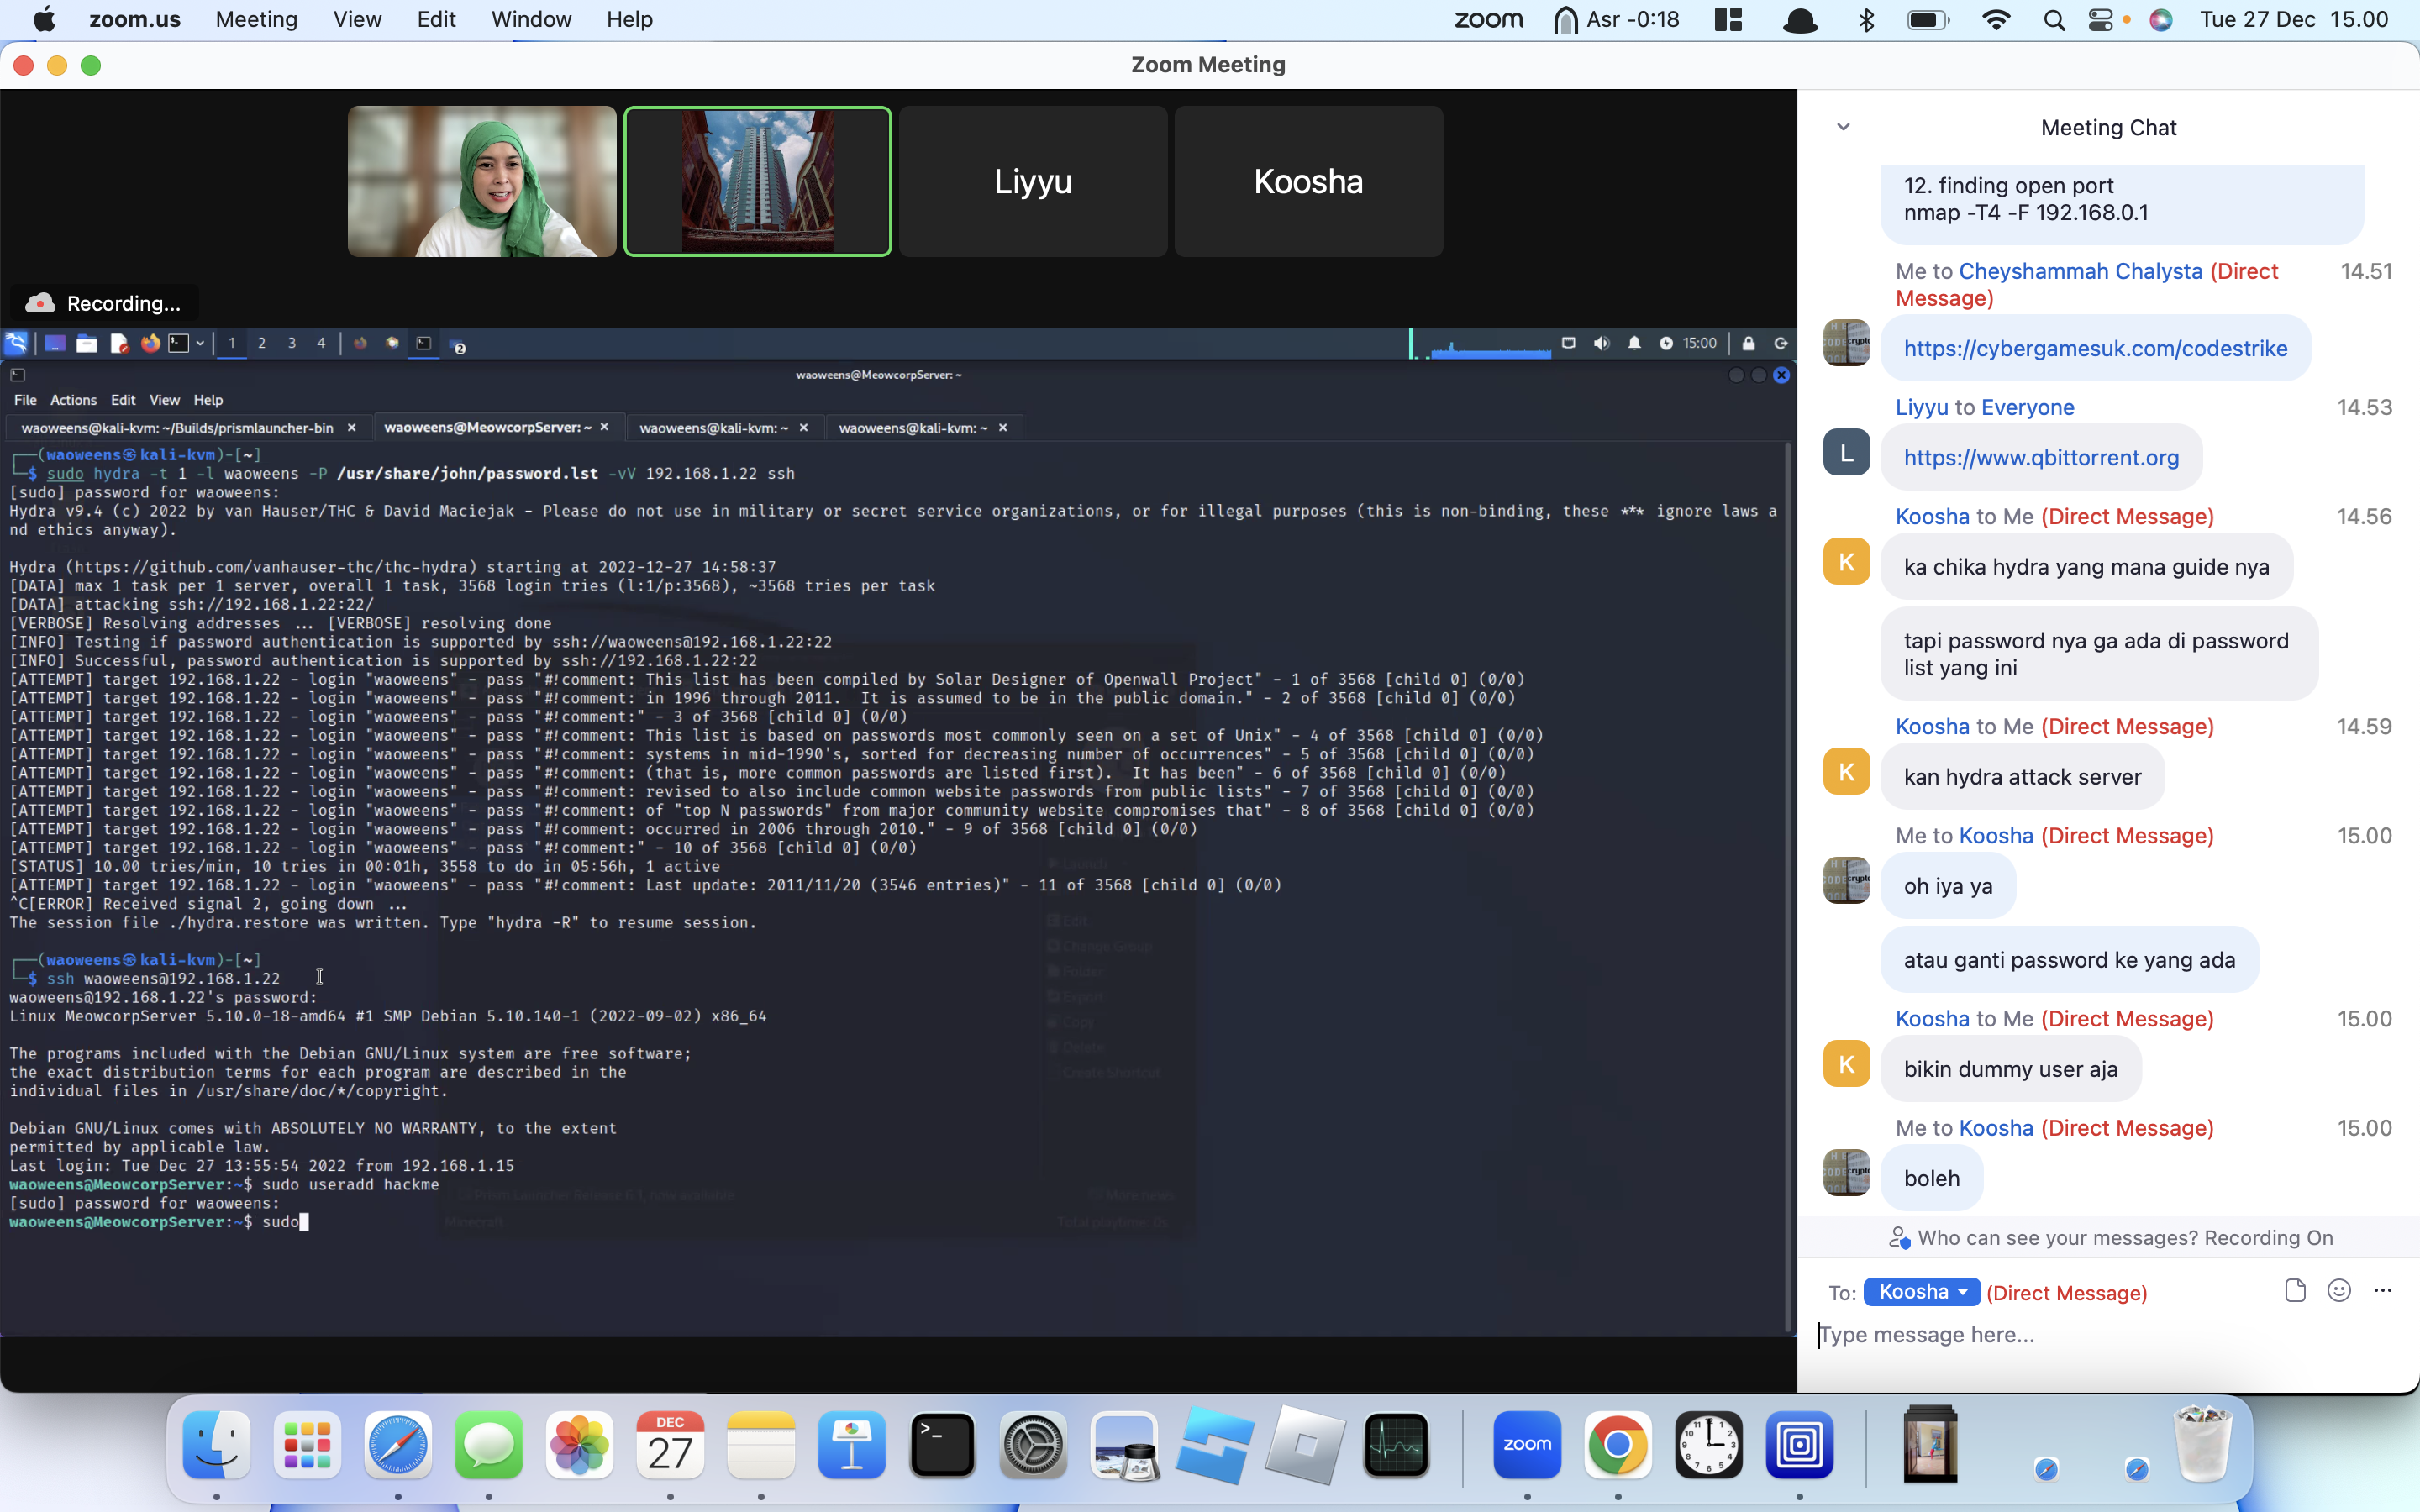This screenshot has width=2420, height=1512.
Task: Open the chat more options ellipsis
Action: [2383, 1290]
